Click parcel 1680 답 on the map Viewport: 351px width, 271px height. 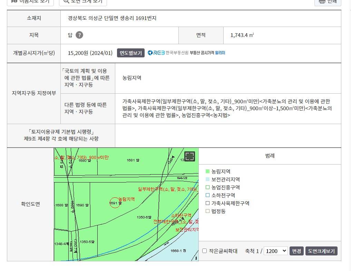[x=85, y=160]
